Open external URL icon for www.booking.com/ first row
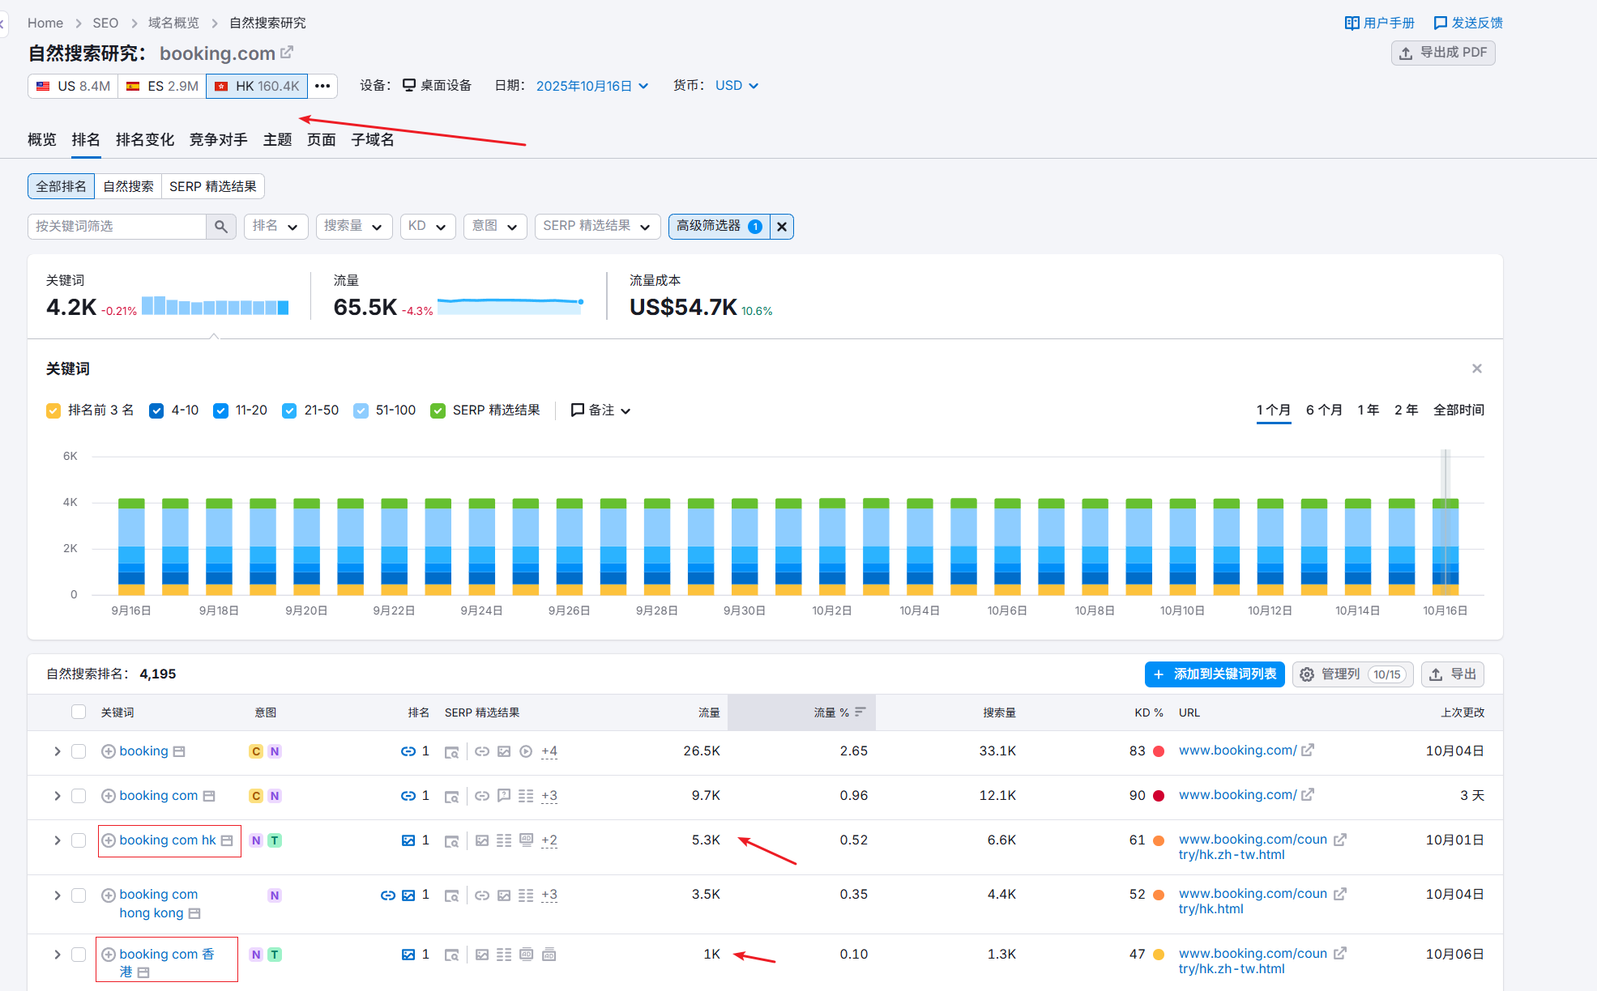Image resolution: width=1597 pixels, height=991 pixels. click(x=1307, y=751)
